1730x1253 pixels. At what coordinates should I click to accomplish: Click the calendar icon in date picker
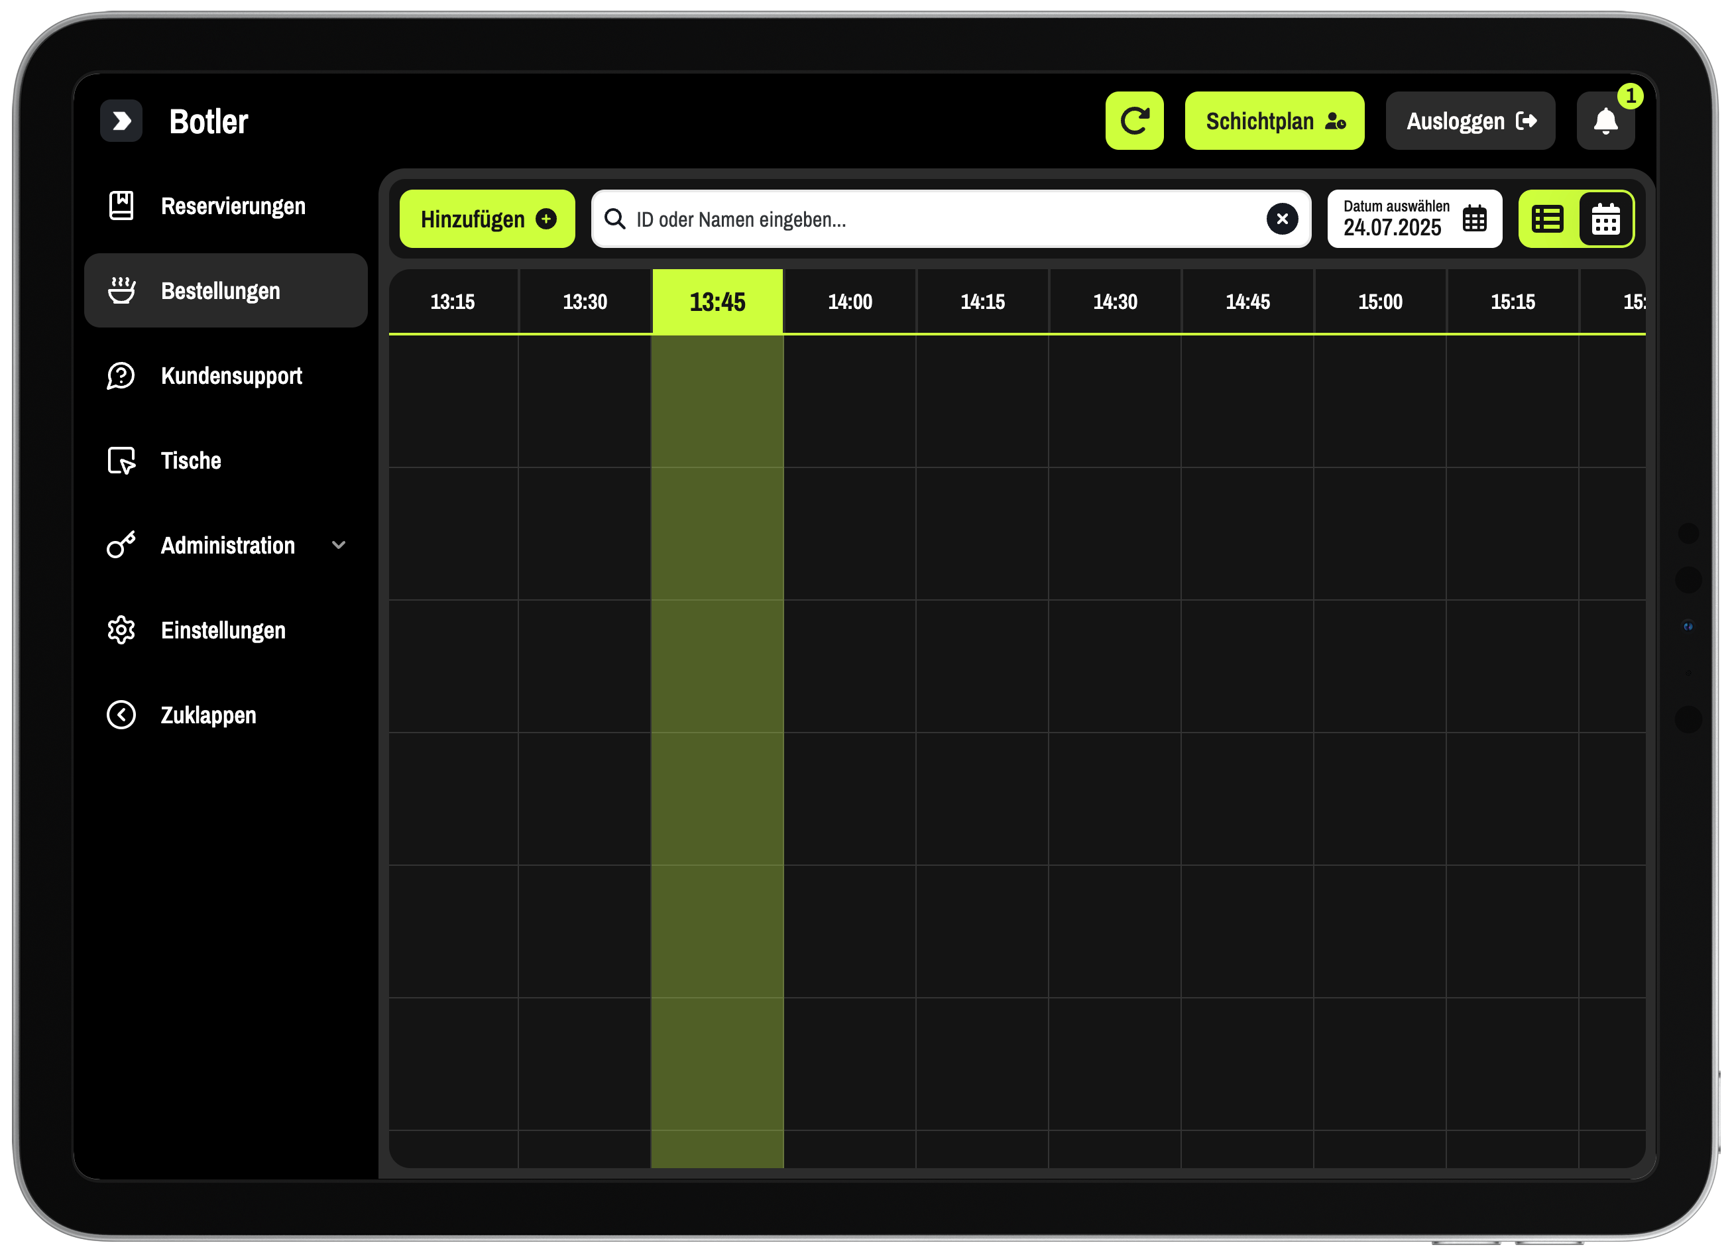[x=1473, y=219]
